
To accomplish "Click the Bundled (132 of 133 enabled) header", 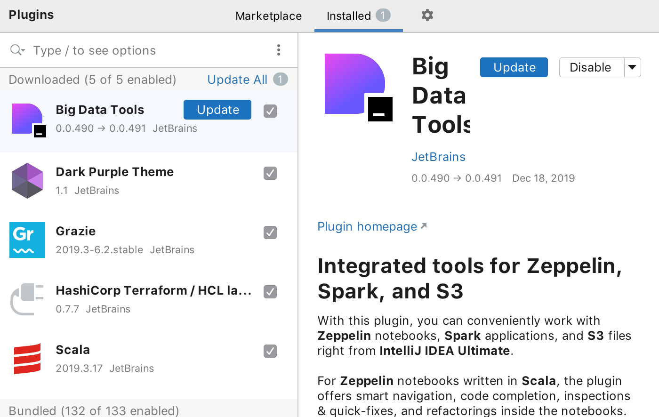I will (x=94, y=410).
